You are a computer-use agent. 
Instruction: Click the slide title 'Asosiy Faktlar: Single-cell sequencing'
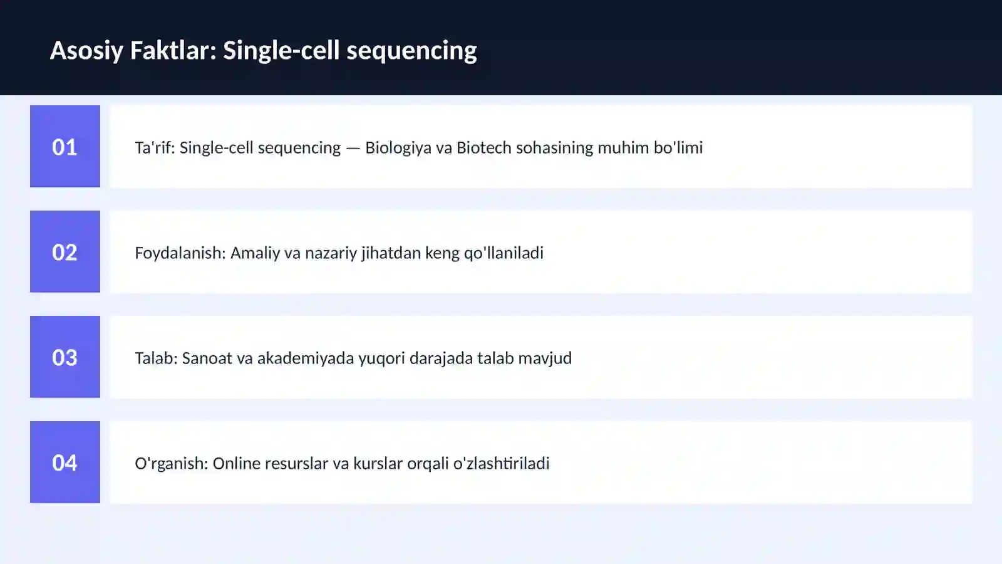[263, 50]
